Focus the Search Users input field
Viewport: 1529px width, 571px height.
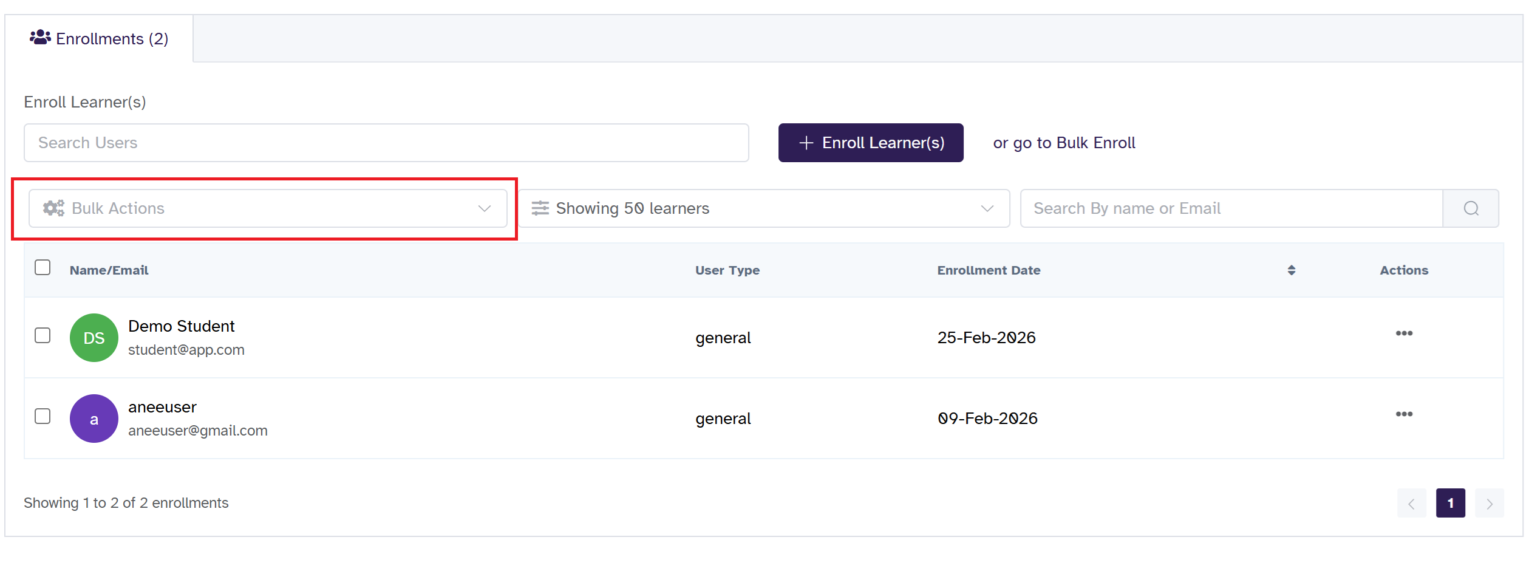[x=386, y=143]
